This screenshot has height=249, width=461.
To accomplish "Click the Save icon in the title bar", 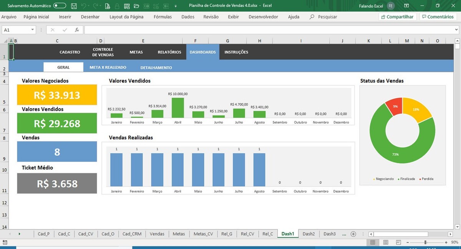I will (74, 6).
